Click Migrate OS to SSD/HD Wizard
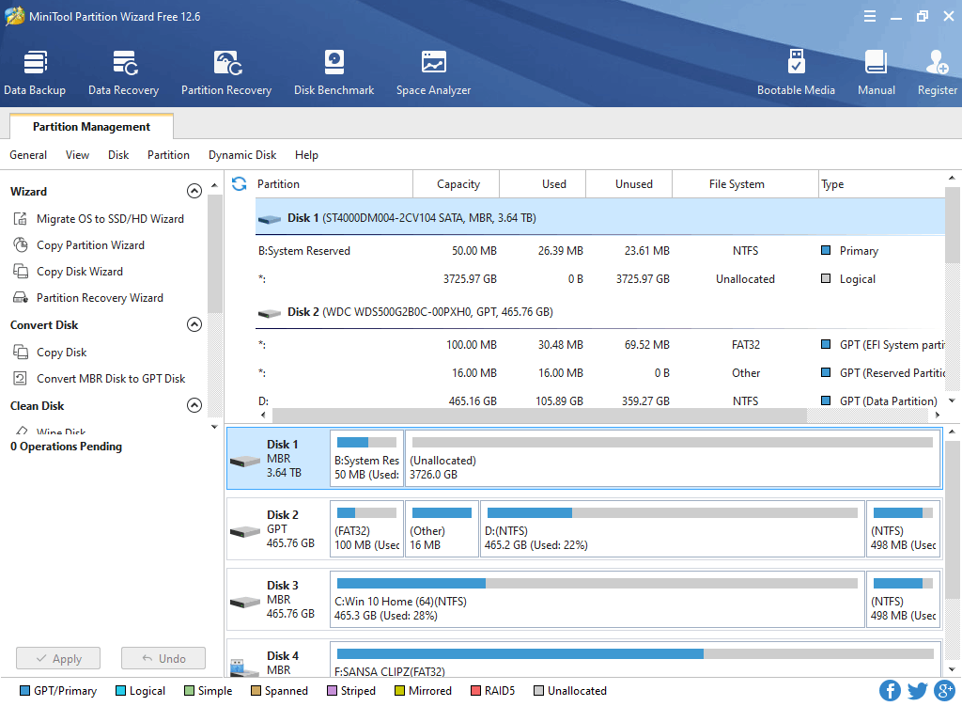Image resolution: width=962 pixels, height=722 pixels. coord(110,219)
